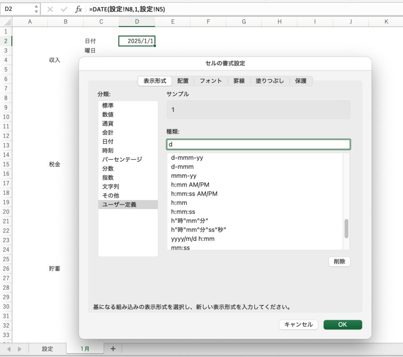Switch to the 設定 sheet tab
Image resolution: width=403 pixels, height=357 pixels.
point(48,349)
